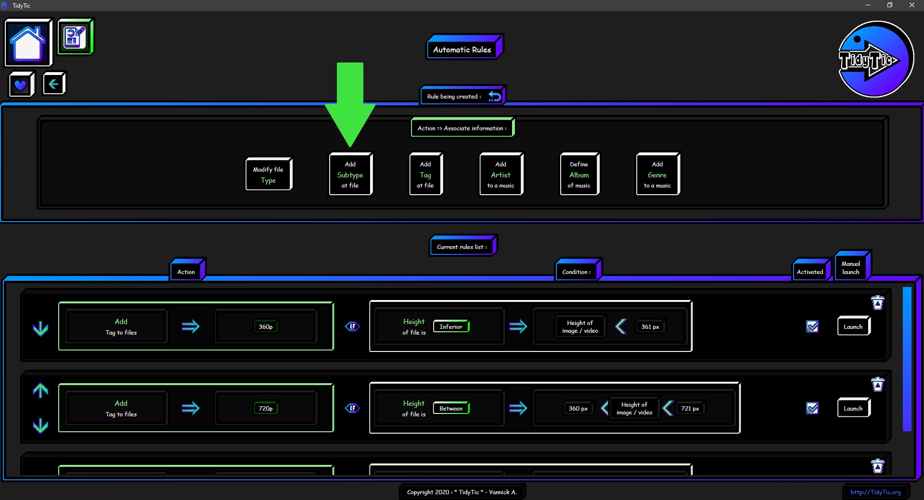
Task: Click the TidyTic logo
Action: (x=875, y=60)
